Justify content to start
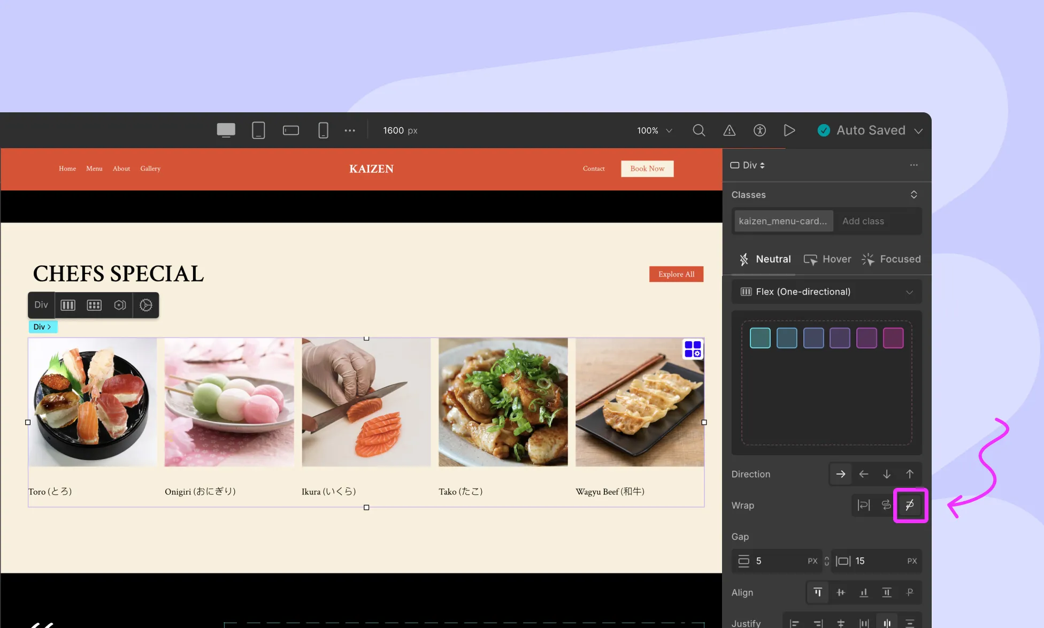 [795, 623]
